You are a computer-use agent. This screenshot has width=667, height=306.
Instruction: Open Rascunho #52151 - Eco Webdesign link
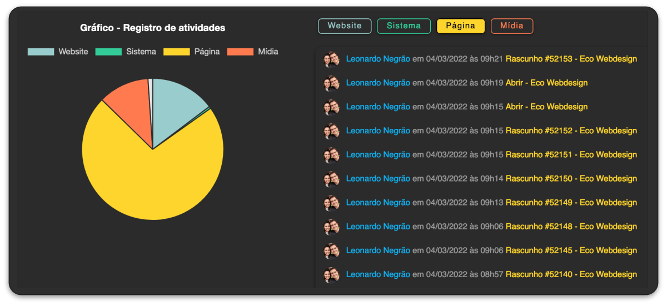tap(571, 154)
